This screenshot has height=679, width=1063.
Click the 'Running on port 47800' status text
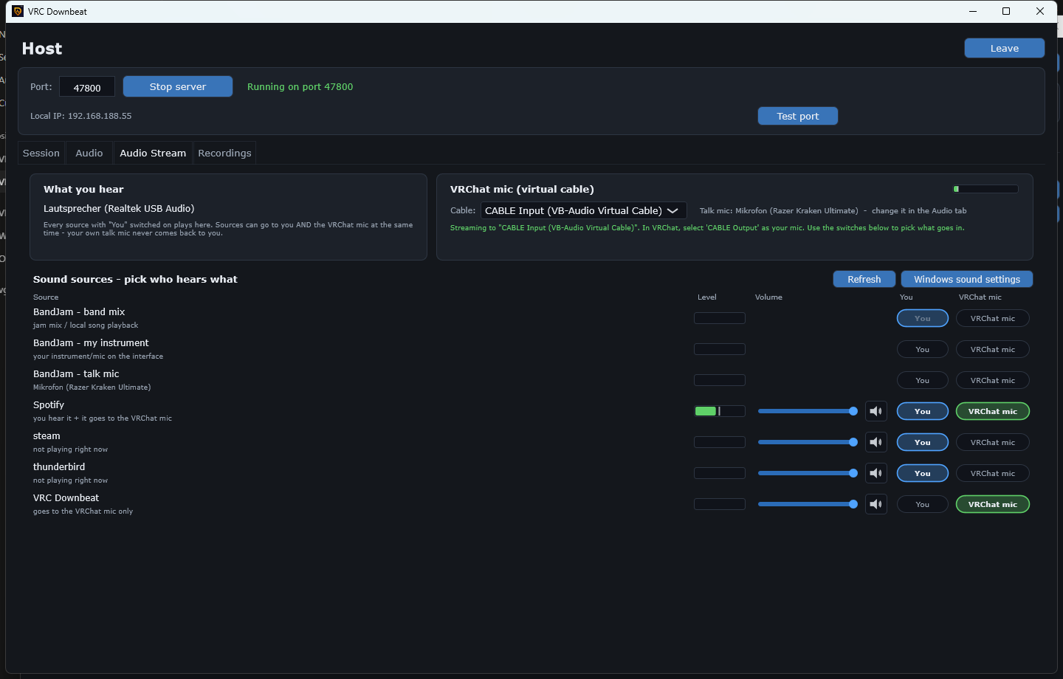[x=300, y=86]
